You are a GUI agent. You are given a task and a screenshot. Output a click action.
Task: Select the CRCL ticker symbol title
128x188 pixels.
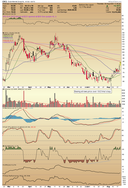pyautogui.click(x=5, y=2)
